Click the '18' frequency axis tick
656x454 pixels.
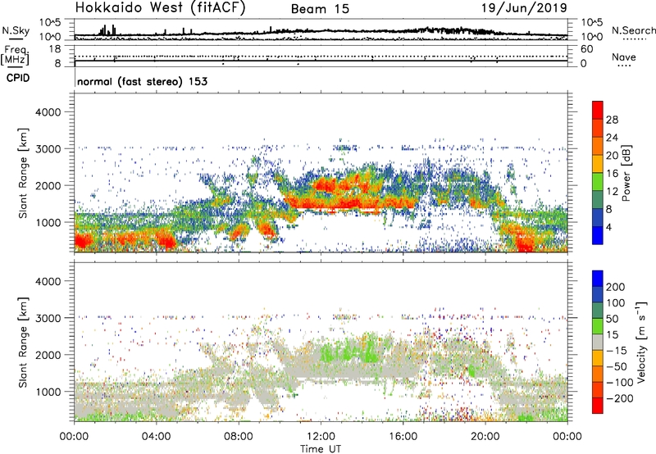click(55, 49)
